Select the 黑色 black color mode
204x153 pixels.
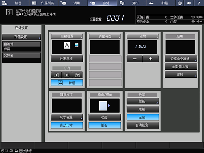click(143, 109)
